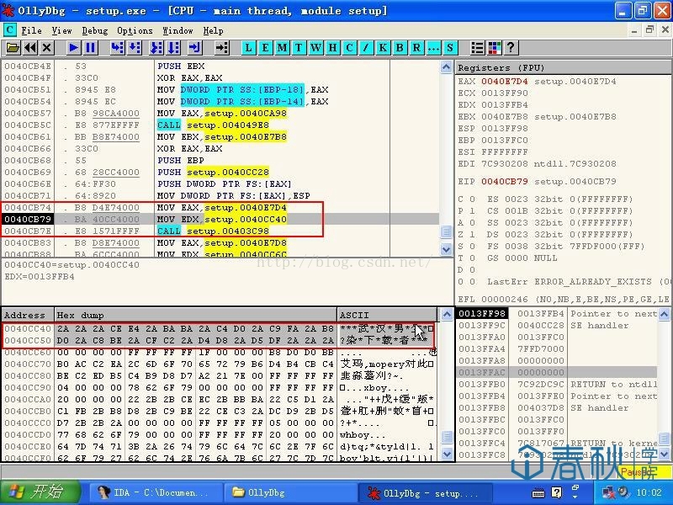Open the View menu
This screenshot has width=673, height=505.
pyautogui.click(x=61, y=30)
